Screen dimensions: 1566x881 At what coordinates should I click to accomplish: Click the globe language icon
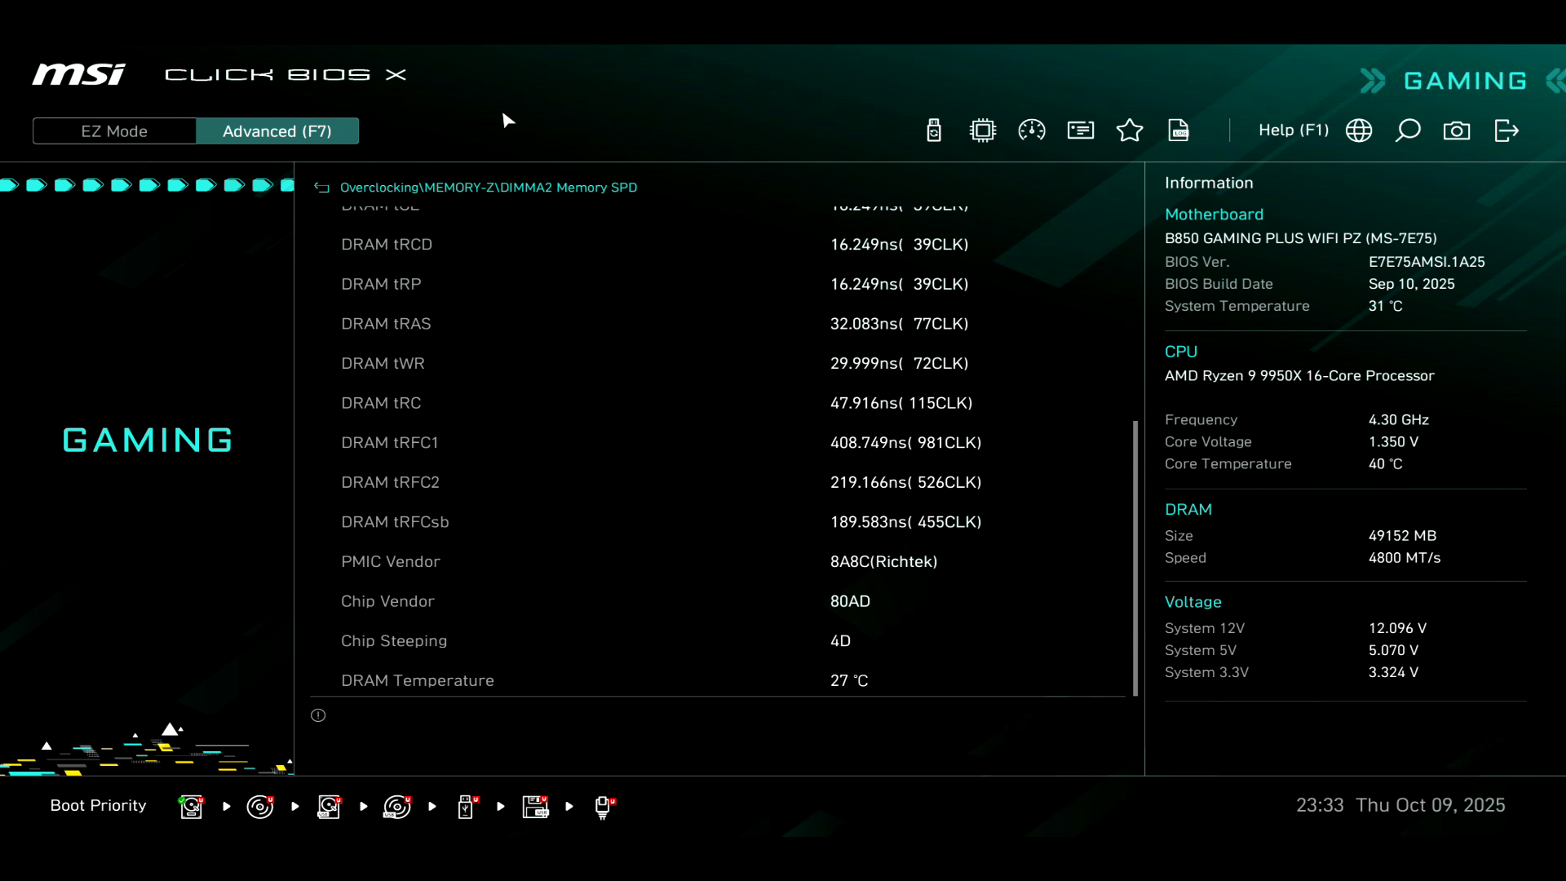click(1359, 131)
